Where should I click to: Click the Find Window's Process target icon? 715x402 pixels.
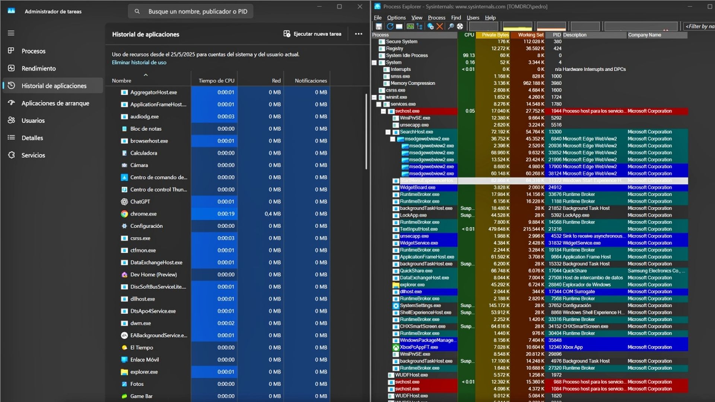(x=460, y=26)
